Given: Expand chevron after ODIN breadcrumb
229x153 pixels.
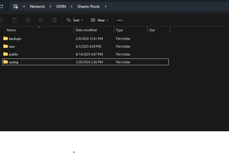Looking at the screenshot, I should [72, 6].
